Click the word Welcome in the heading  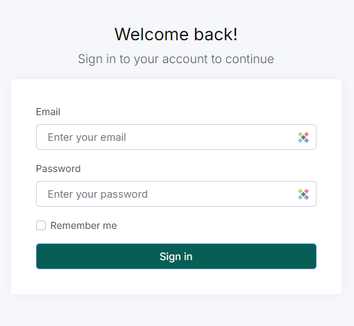pyautogui.click(x=151, y=35)
